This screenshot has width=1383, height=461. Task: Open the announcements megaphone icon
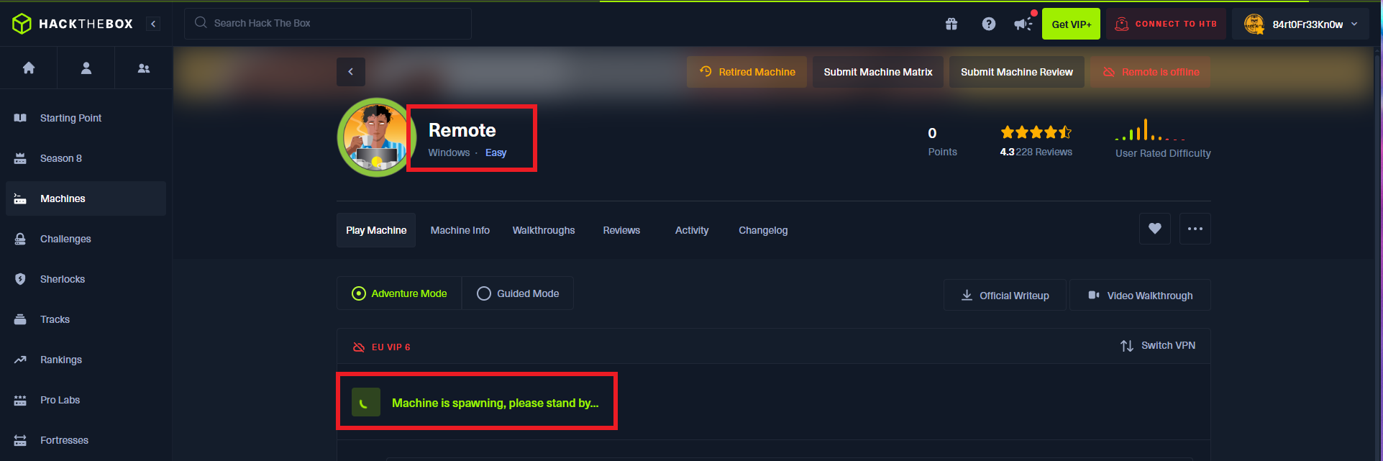pyautogui.click(x=1023, y=24)
